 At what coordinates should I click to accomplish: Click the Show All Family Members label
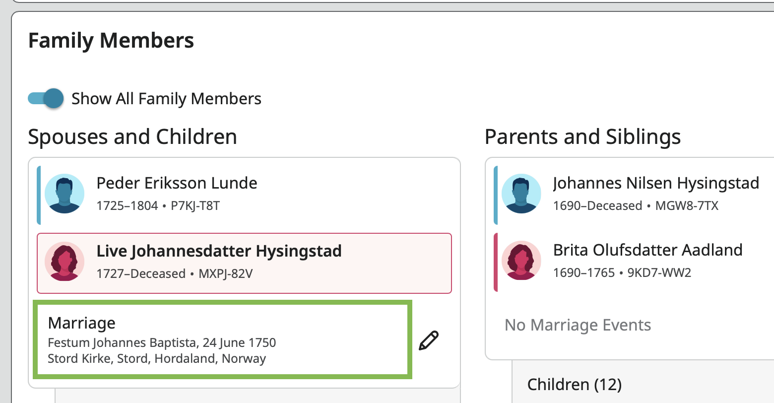(x=166, y=99)
